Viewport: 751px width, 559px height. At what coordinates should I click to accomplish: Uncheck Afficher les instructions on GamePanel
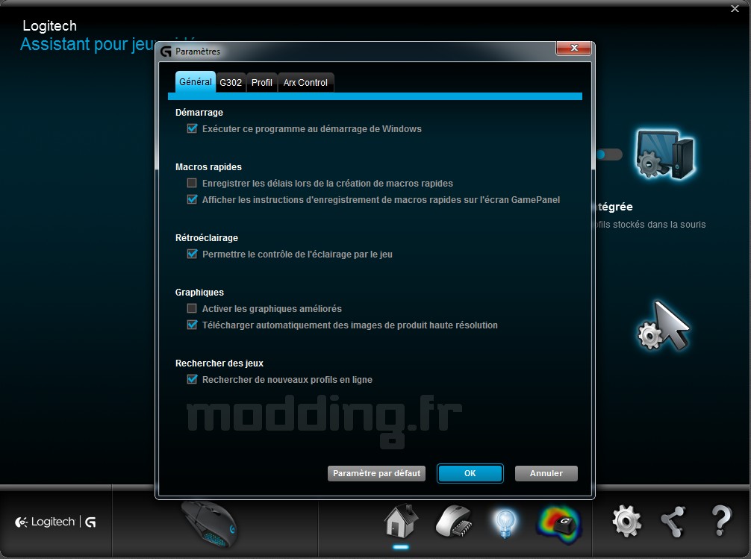pos(192,199)
